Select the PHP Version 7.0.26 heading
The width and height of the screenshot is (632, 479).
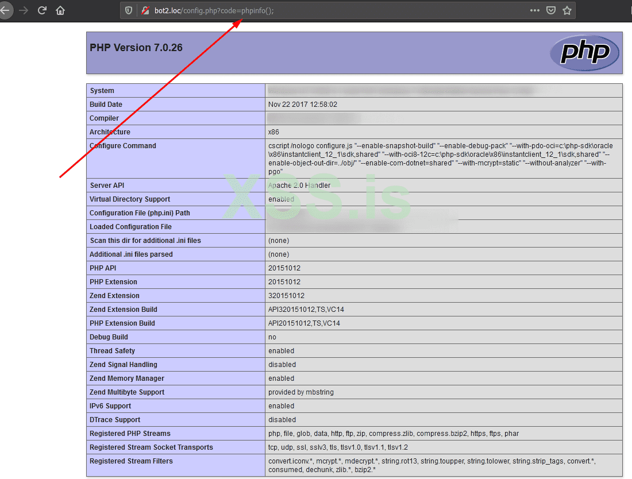pyautogui.click(x=136, y=48)
